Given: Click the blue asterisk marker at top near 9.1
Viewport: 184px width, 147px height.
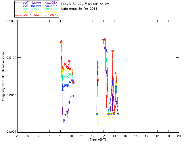Looking at the screenshot, I should click(61, 41).
